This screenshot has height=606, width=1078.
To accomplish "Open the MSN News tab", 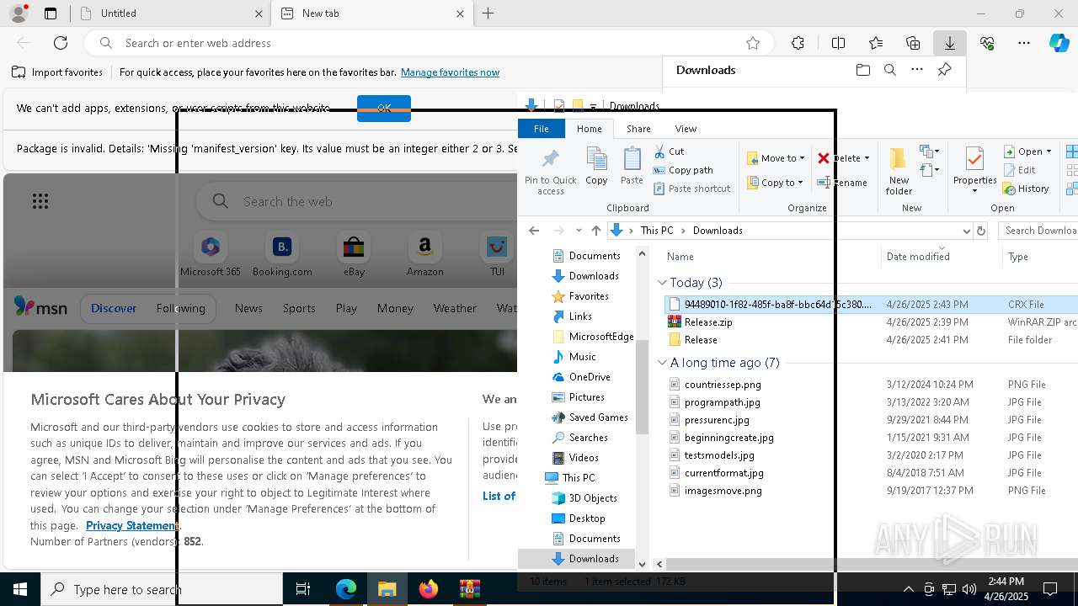I will (x=248, y=308).
